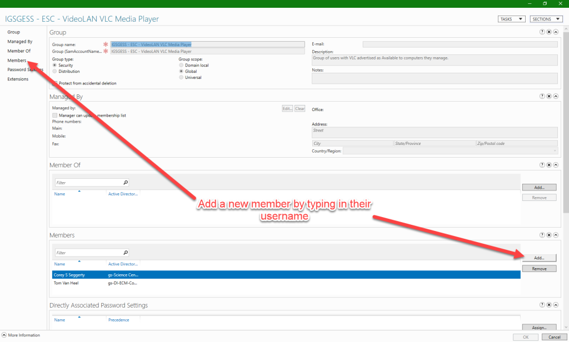Click the Group (SamAccountName) field
This screenshot has height=342, width=569.
pos(208,51)
